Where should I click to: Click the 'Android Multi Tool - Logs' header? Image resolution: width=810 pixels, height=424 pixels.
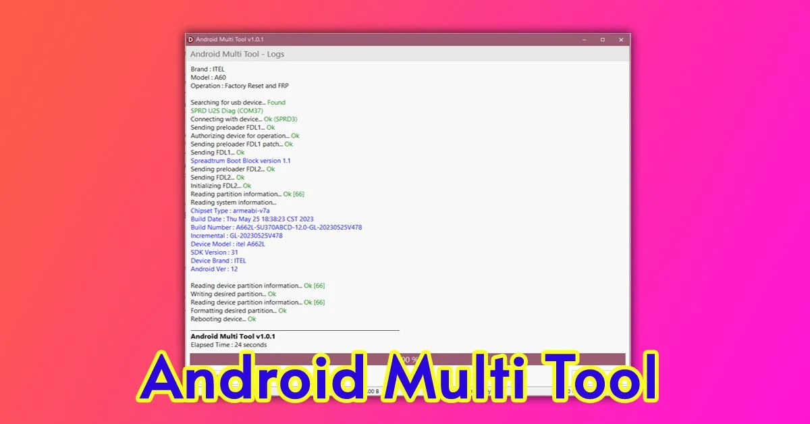point(237,54)
